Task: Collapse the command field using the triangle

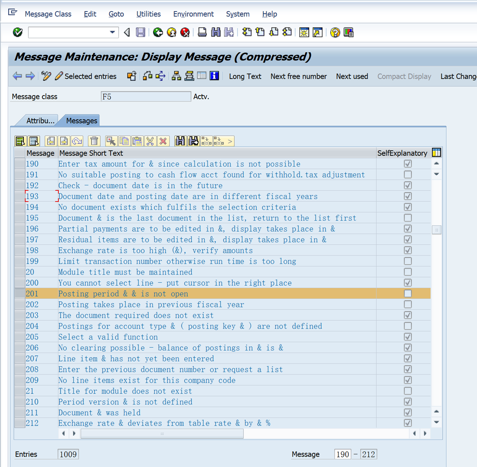Action: pyautogui.click(x=127, y=32)
